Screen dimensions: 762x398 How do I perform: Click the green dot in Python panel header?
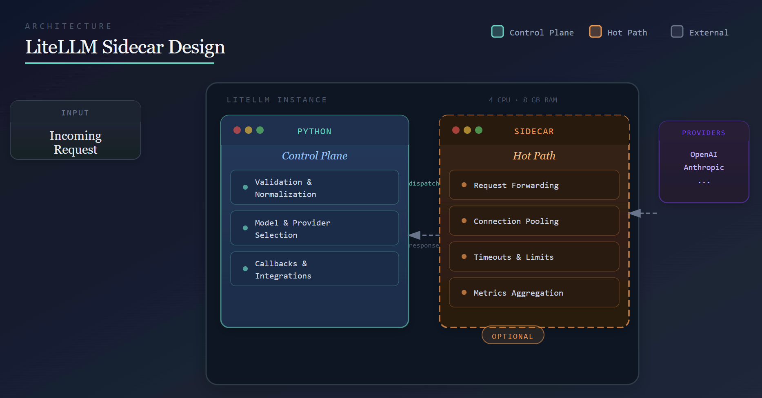click(260, 130)
